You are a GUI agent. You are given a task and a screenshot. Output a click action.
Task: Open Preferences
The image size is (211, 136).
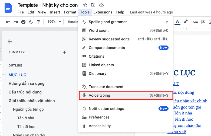[126, 117]
